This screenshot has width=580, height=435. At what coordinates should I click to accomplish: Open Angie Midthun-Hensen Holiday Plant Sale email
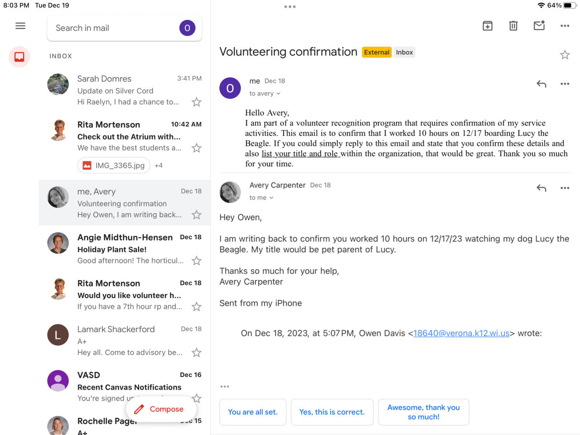(125, 249)
